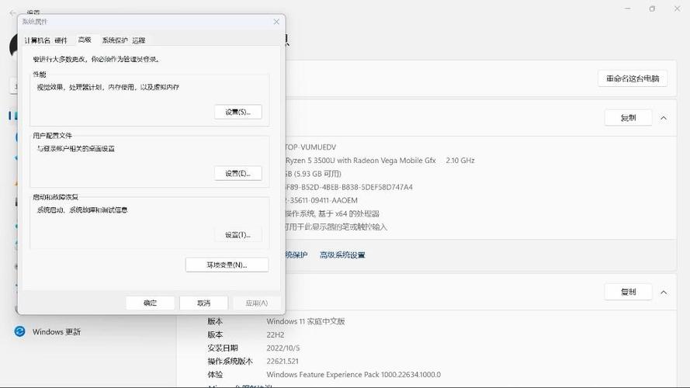The height and width of the screenshot is (388, 690).
Task: Select the 安装日期 label
Action: pos(223,348)
